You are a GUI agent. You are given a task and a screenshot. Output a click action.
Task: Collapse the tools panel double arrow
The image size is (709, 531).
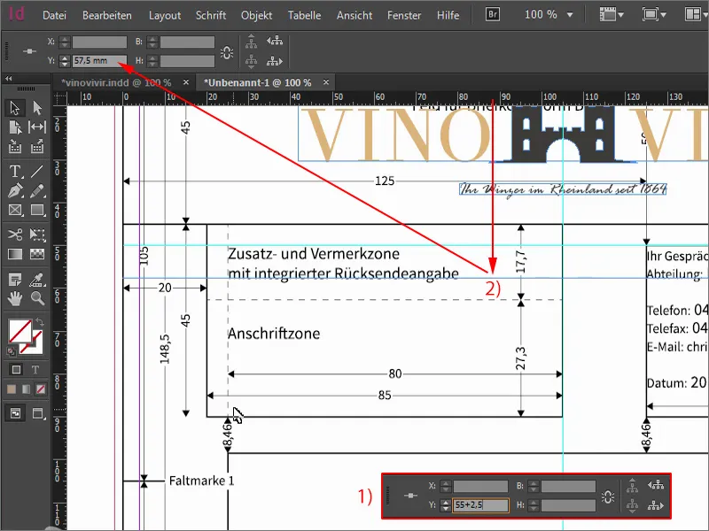9,79
